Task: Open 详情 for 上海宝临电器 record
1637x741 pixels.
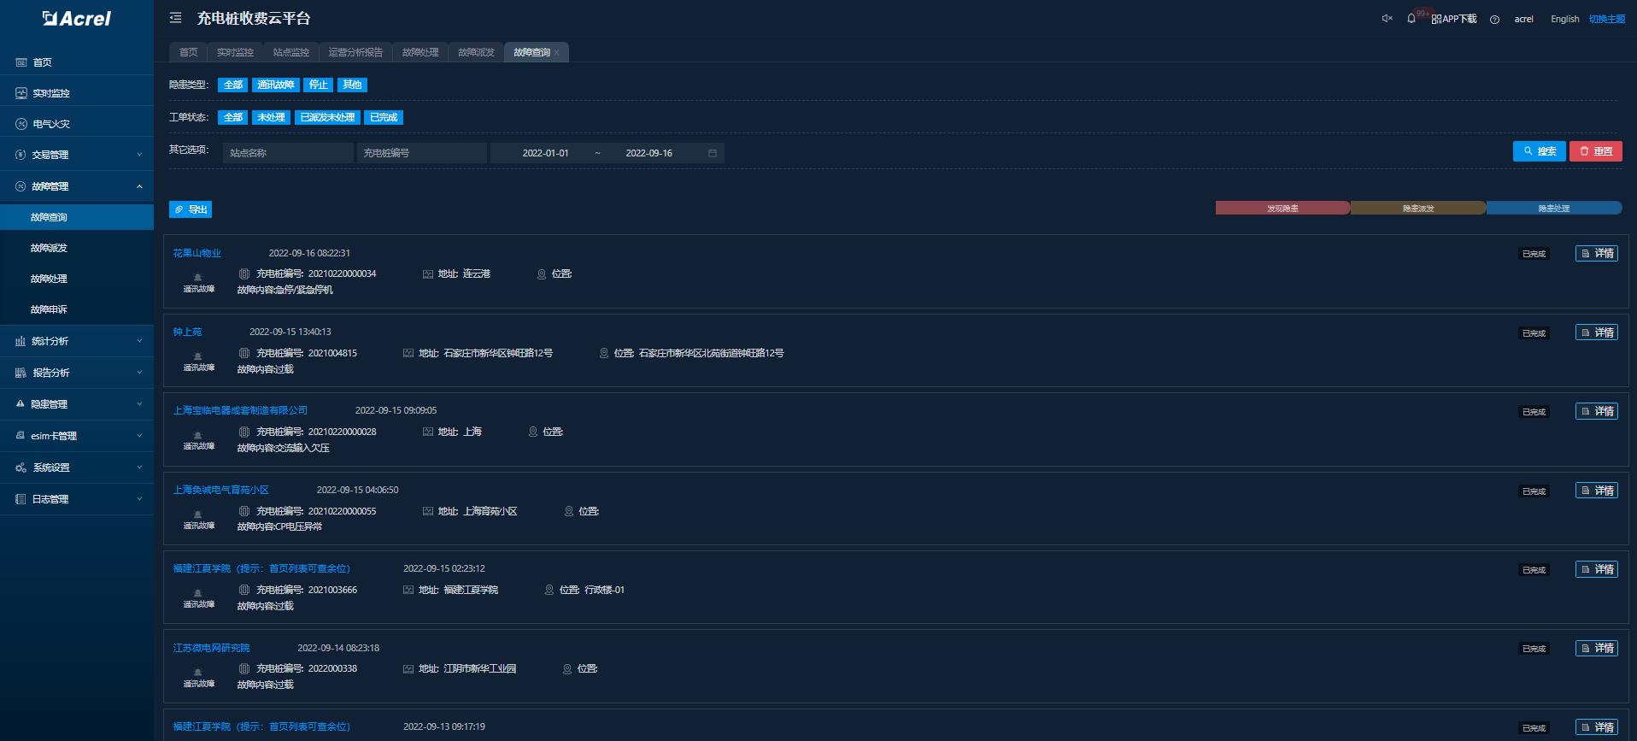Action: coord(1596,411)
